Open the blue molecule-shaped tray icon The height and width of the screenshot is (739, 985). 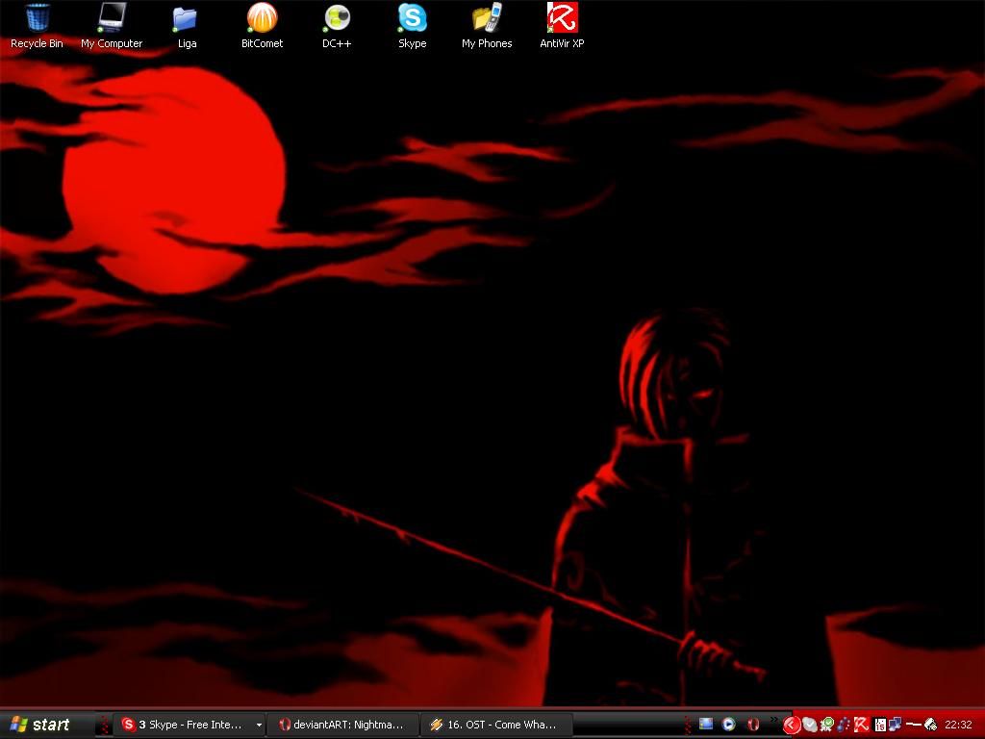(844, 725)
